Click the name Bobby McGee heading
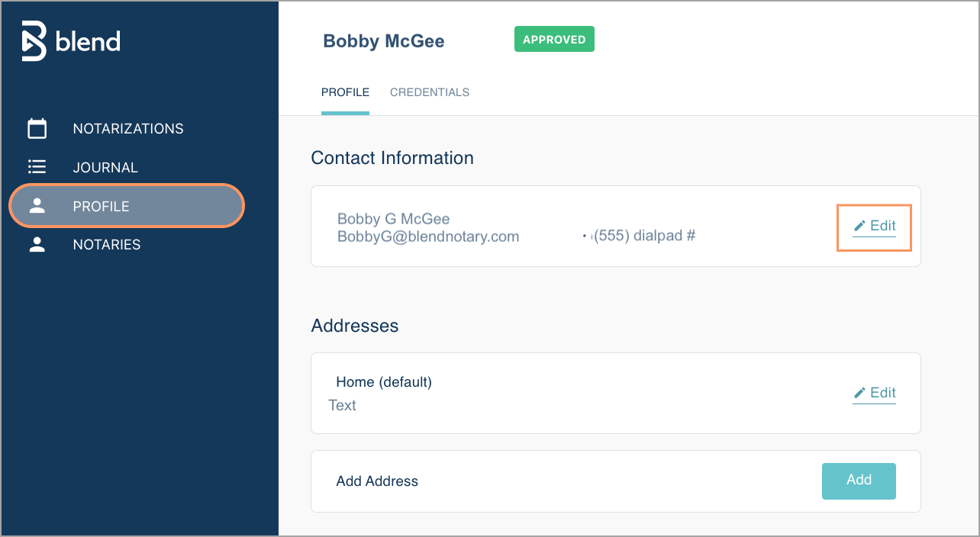The width and height of the screenshot is (980, 537). click(384, 40)
